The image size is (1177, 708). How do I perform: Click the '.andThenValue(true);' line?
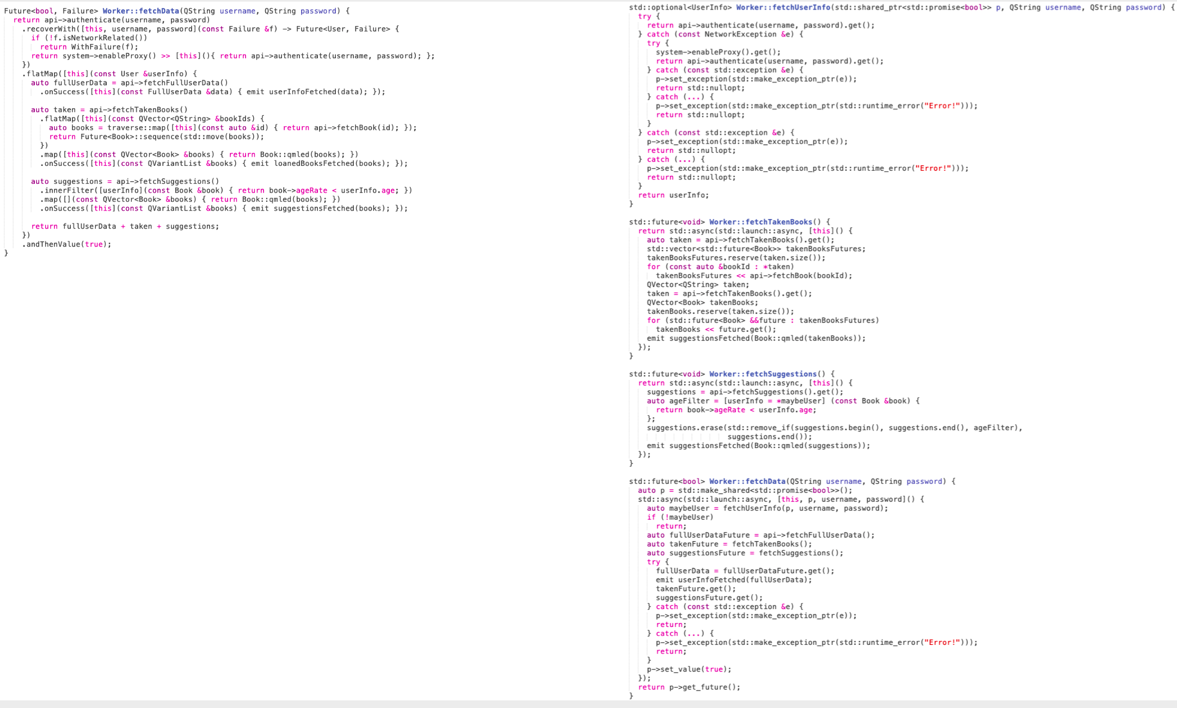67,244
